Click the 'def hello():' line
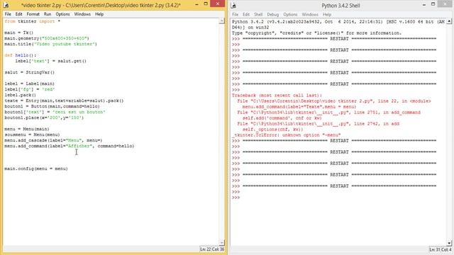Screen dimensions: 454x255 click(21, 55)
